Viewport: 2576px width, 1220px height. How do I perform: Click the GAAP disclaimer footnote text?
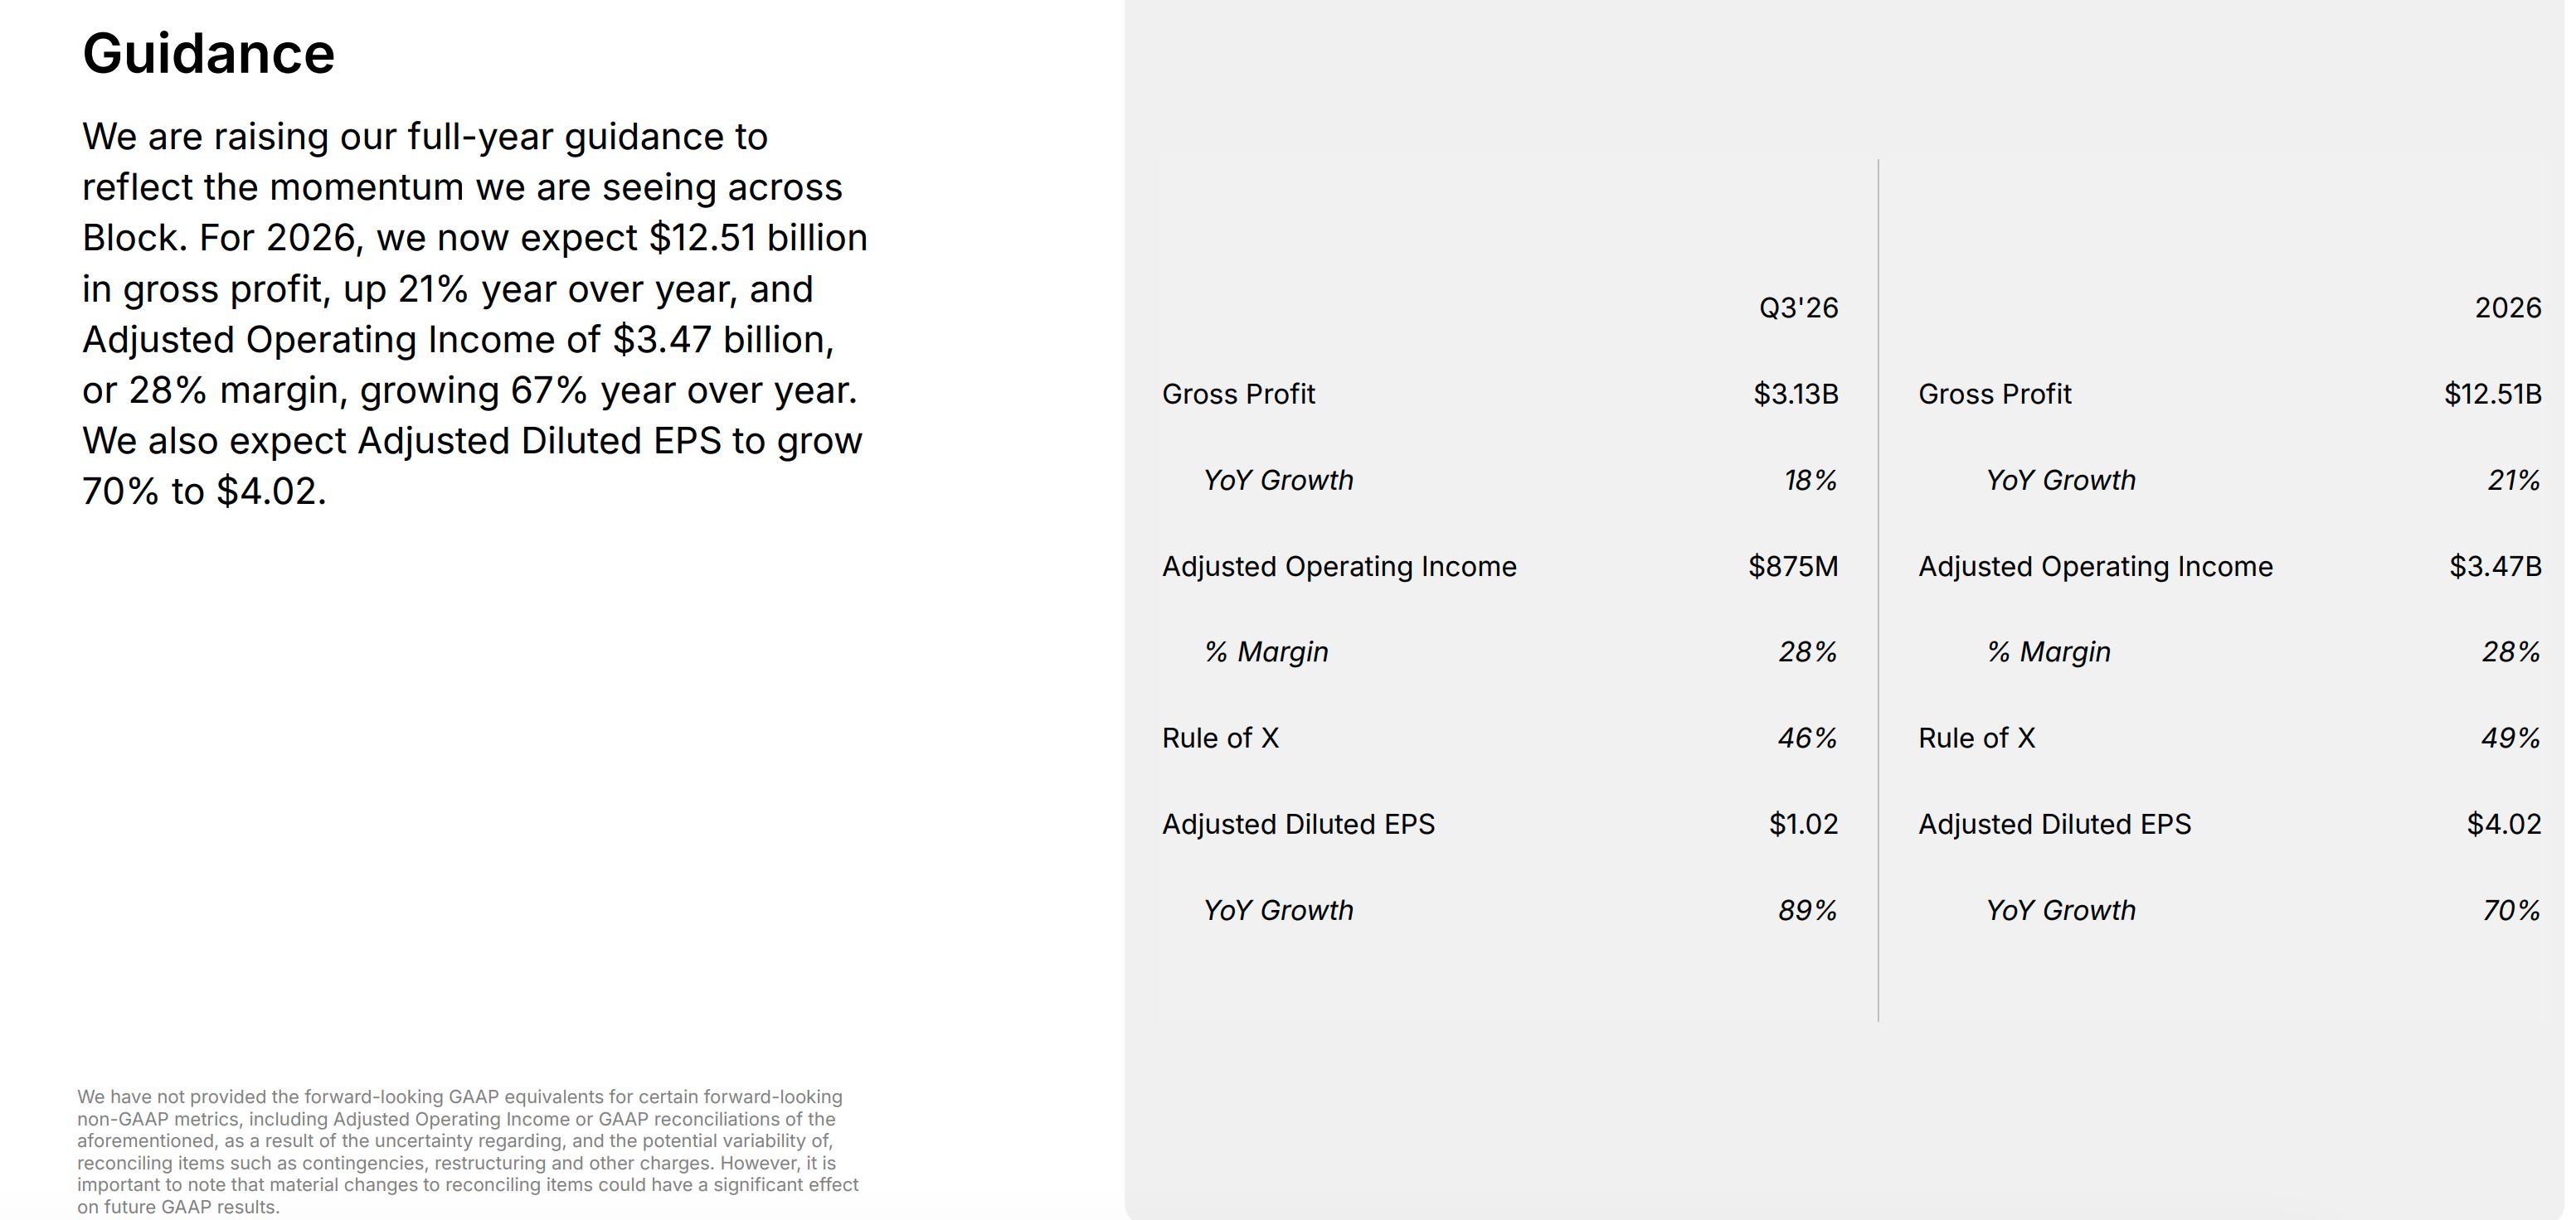coord(468,1151)
